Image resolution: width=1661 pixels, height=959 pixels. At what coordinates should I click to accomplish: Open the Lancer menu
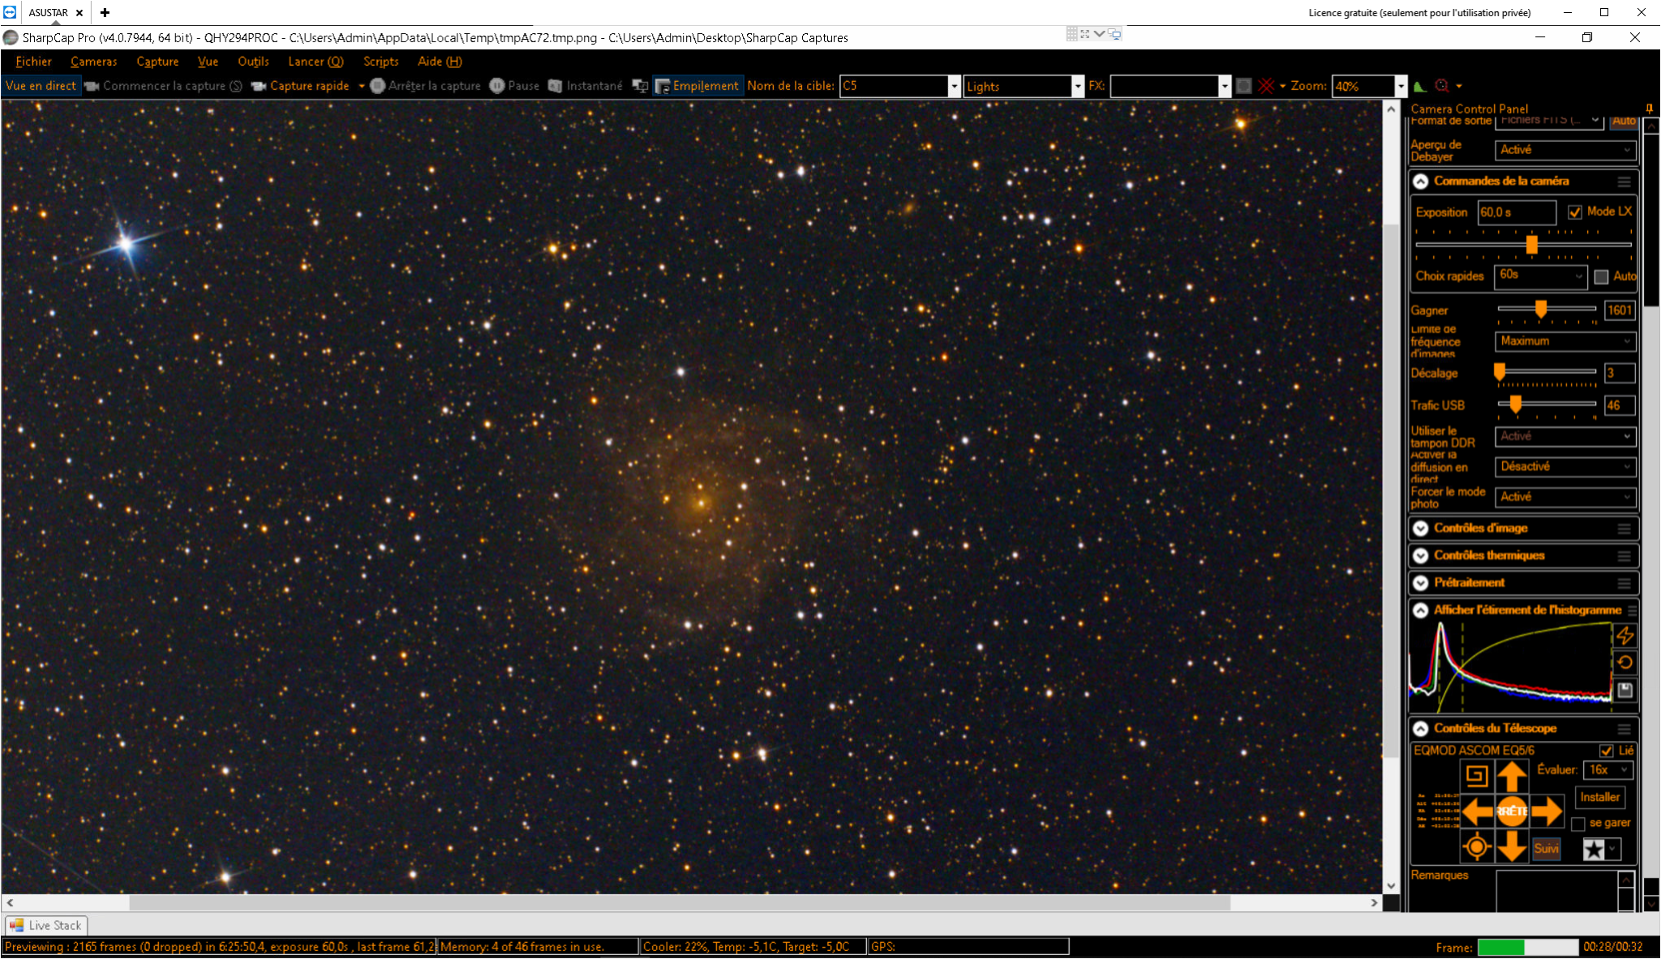pos(315,62)
